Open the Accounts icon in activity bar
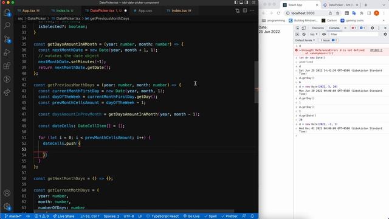This screenshot has height=219, width=389. point(7,193)
